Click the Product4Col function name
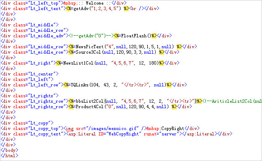The width and height of the screenshot is (262, 161). (x=89, y=106)
